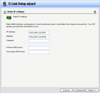
Task: Click the bold 'Static IP settings' heading
Action: (x=16, y=12)
